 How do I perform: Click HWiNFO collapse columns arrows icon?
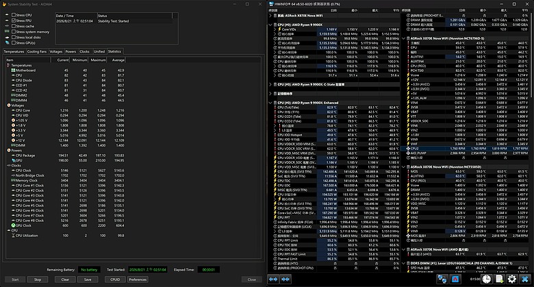click(x=285, y=279)
